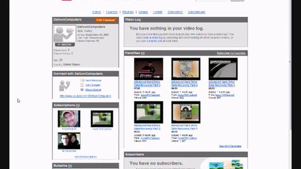This screenshot has width=301, height=169.
Task: Click Advanced Hard Drive Data Recovery Part 4 title
Action: point(184,84)
